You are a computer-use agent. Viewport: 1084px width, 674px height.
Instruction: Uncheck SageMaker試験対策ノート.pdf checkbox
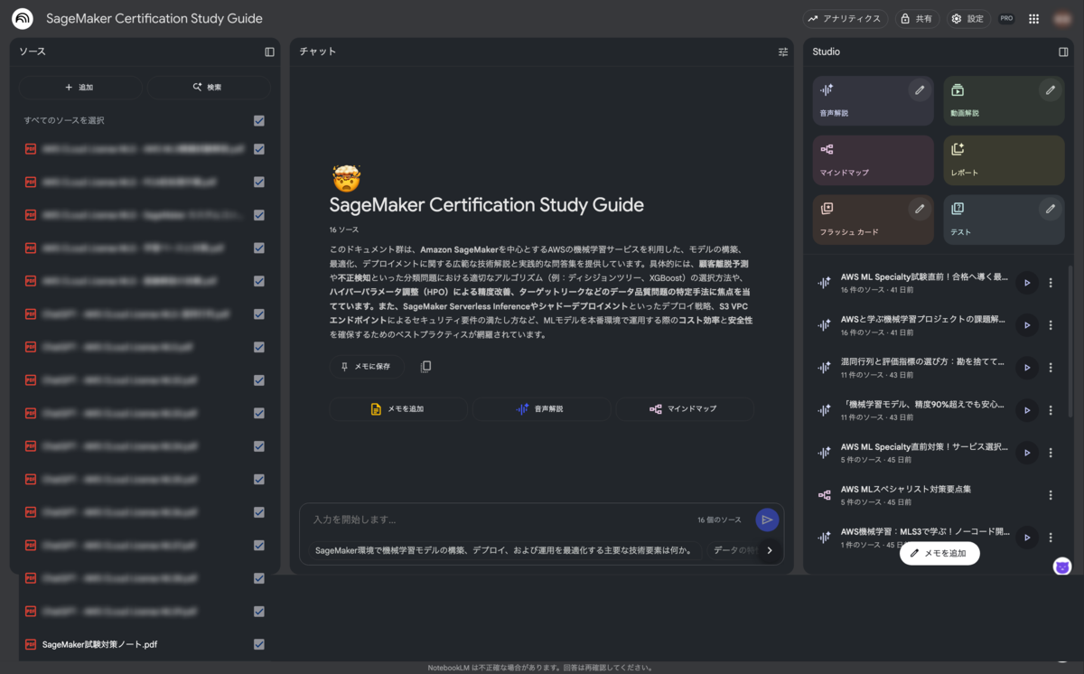coord(259,644)
